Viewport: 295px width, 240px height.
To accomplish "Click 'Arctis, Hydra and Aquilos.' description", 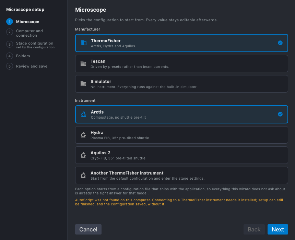I will tap(114, 46).
